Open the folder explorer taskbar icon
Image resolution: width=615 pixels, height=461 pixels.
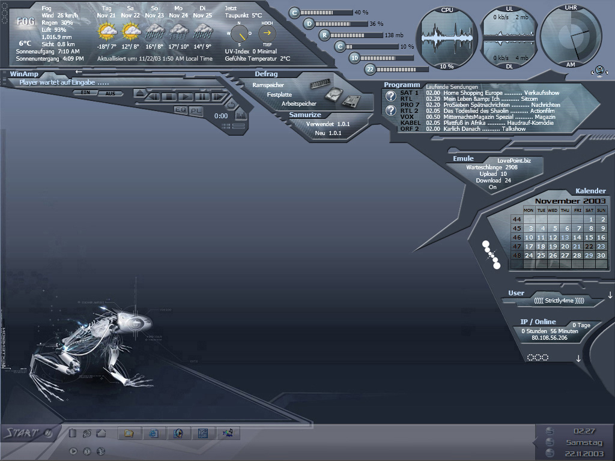(129, 433)
